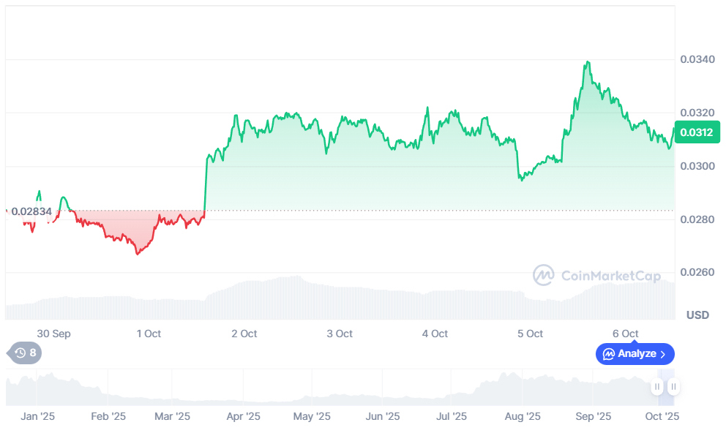This screenshot has height=444, width=726.
Task: Select the Oct '25 label on the timeline
Action: pos(661,416)
